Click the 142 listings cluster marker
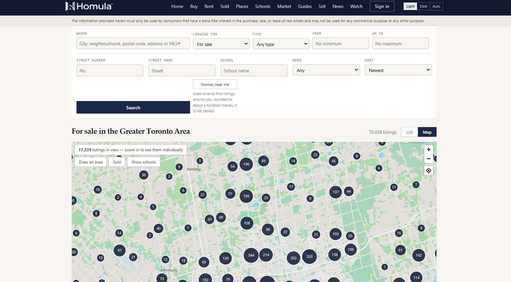Viewport: 511px width, 282px height. click(x=419, y=255)
